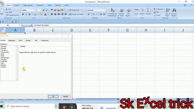Open the font size dropdown showing 11
The image size is (194, 109).
click(40, 10)
